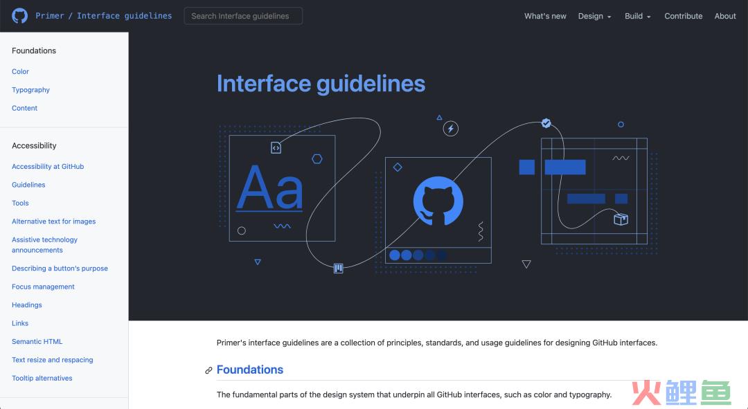
Task: Click the Interface guidelines hero title
Action: coord(321,84)
